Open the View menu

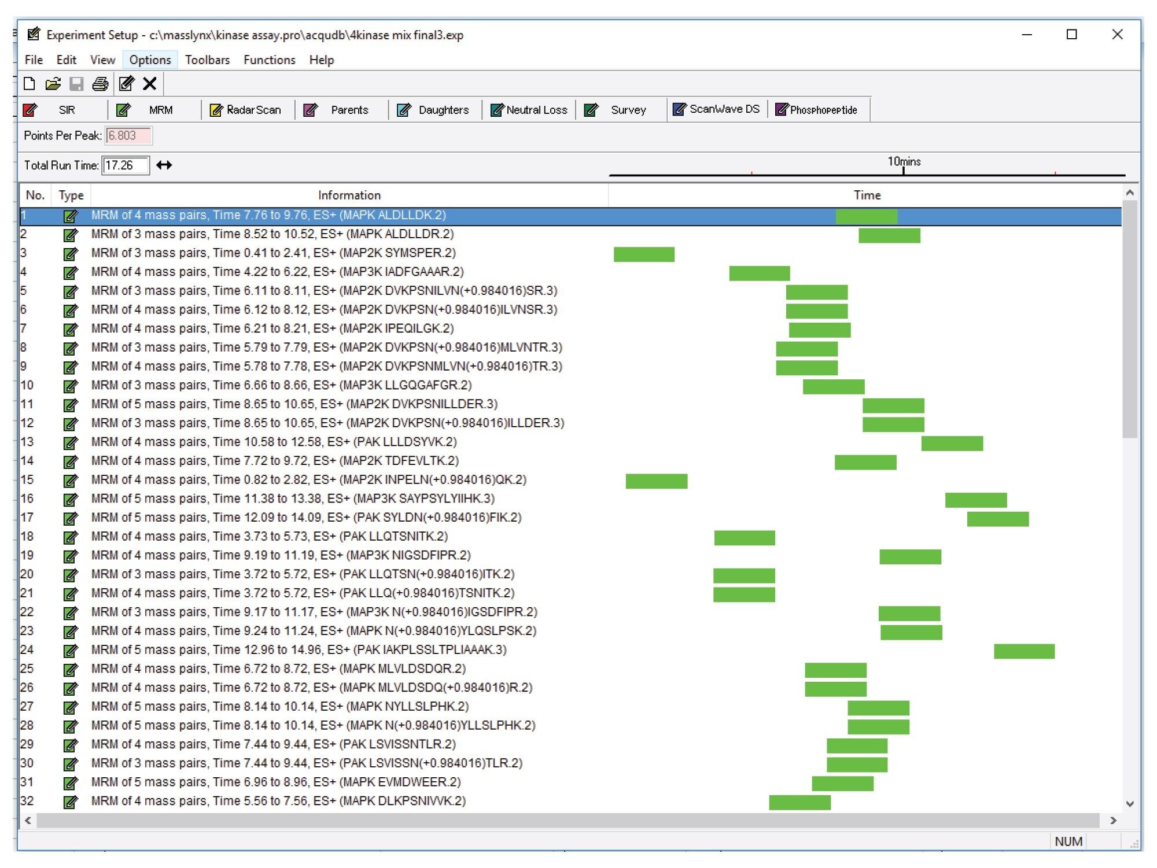click(102, 60)
